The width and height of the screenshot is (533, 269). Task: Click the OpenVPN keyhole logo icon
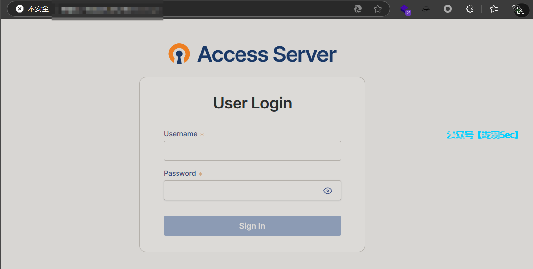coord(179,54)
